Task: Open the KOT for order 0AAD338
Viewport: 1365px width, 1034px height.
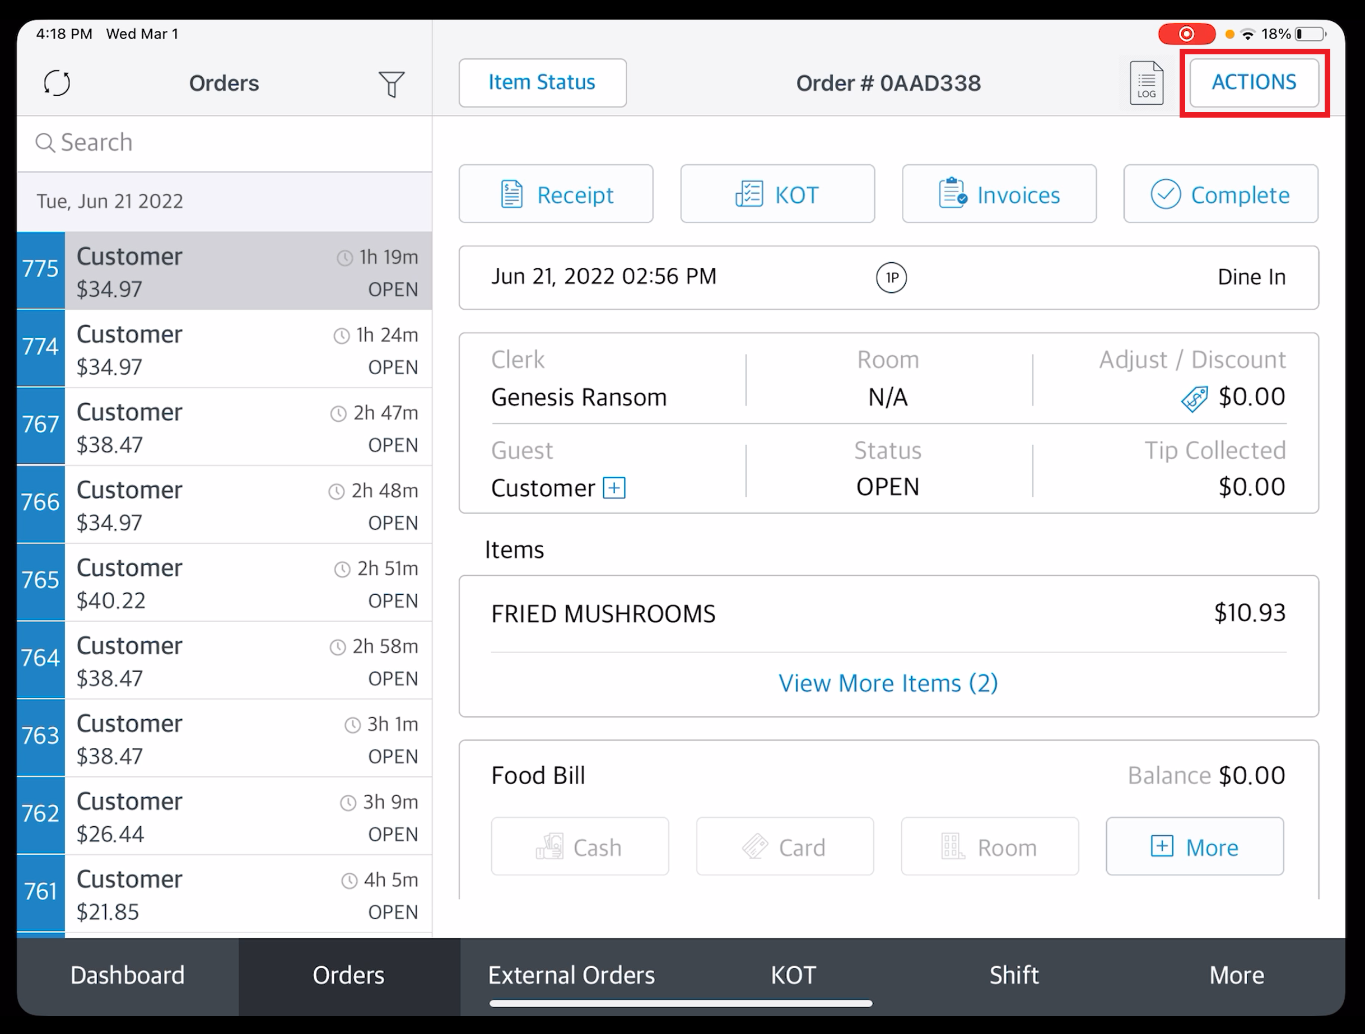Action: click(777, 194)
